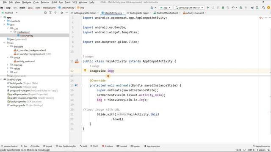Viewport: 271px width, 152px height.
Task: Collapse the drawable folder
Action: (x=8, y=46)
